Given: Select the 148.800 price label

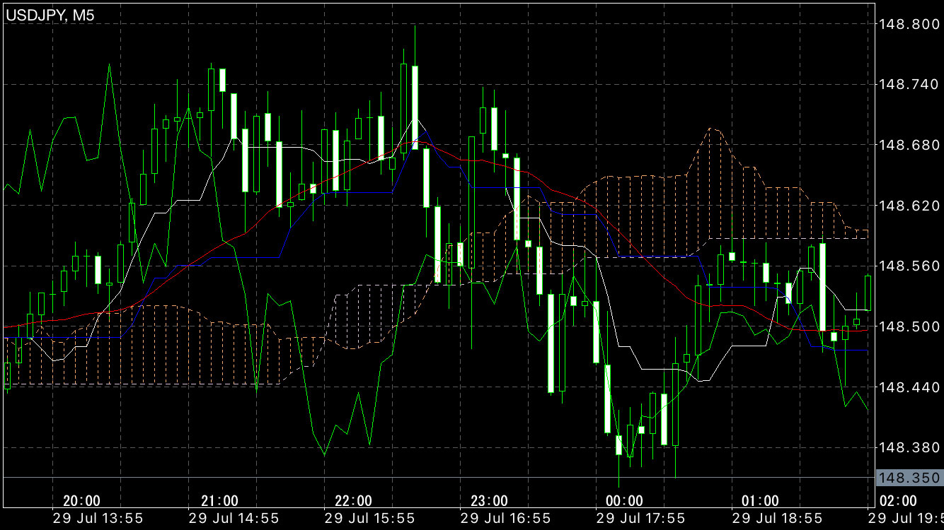Looking at the screenshot, I should click(x=909, y=24).
